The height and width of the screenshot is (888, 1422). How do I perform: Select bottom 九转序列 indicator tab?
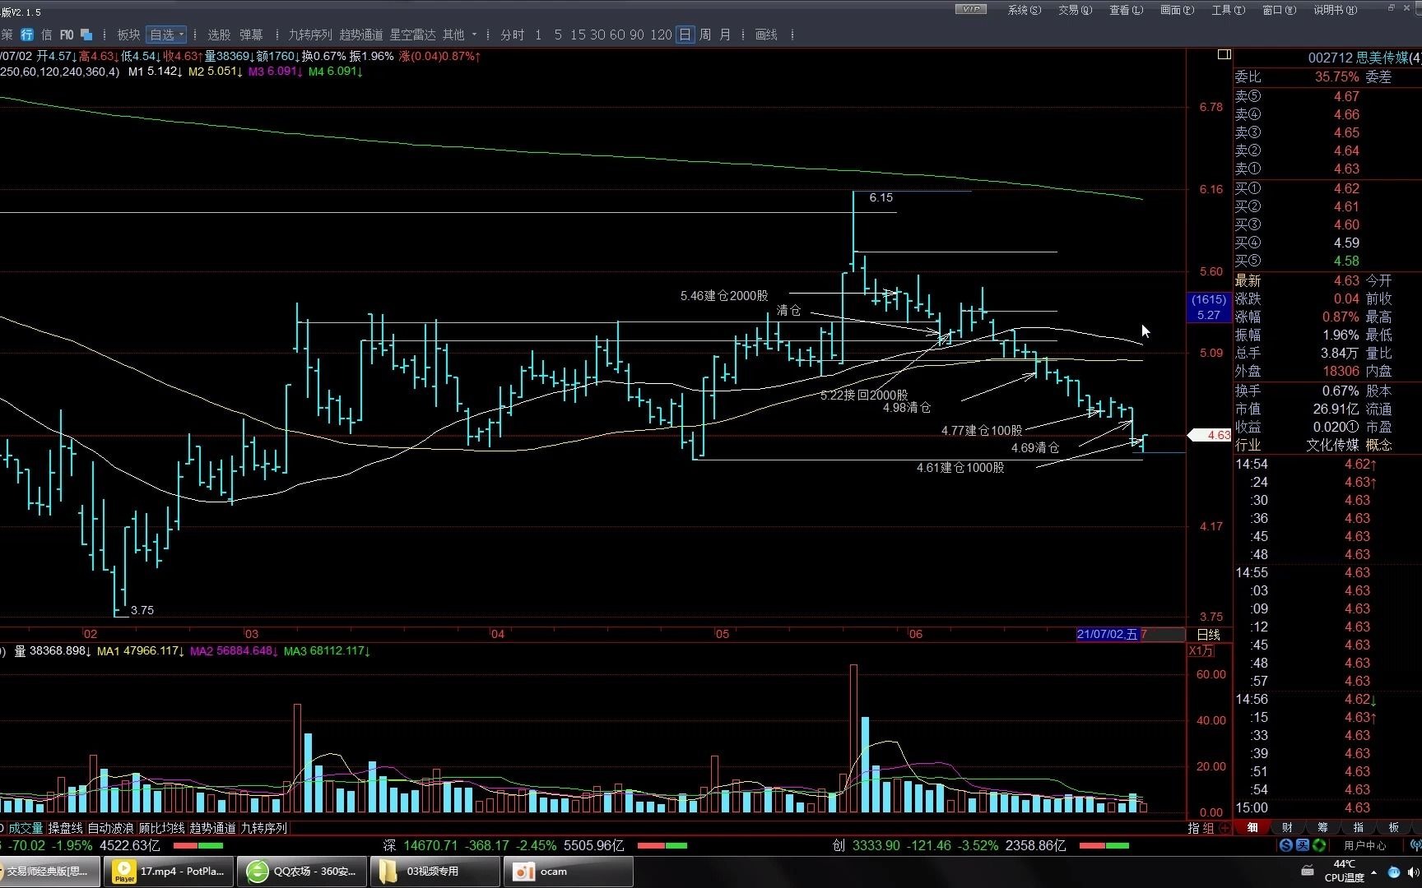(263, 828)
